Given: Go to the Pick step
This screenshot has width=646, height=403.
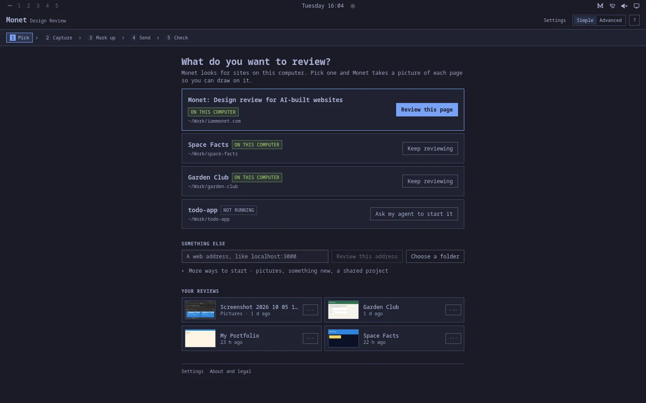Looking at the screenshot, I should (19, 38).
